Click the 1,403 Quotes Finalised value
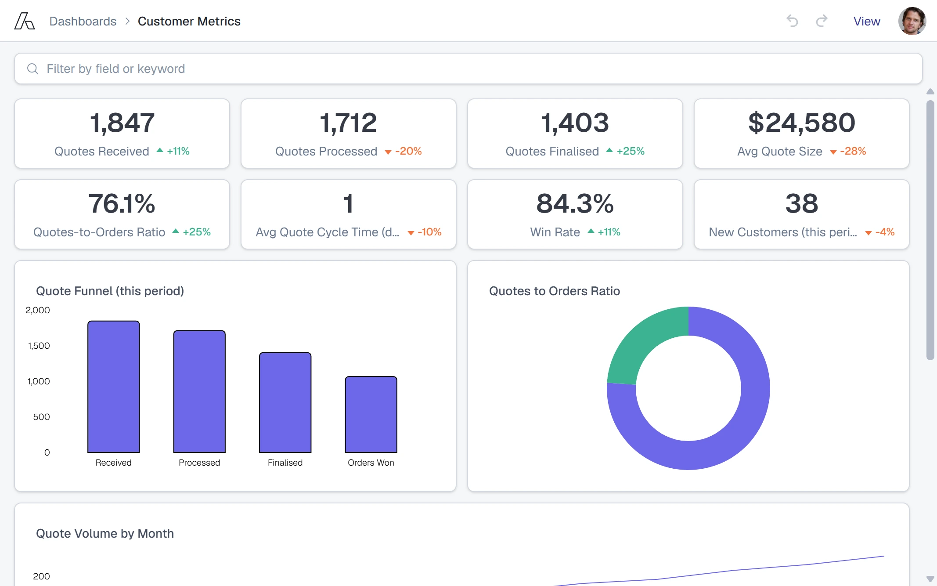 point(575,123)
